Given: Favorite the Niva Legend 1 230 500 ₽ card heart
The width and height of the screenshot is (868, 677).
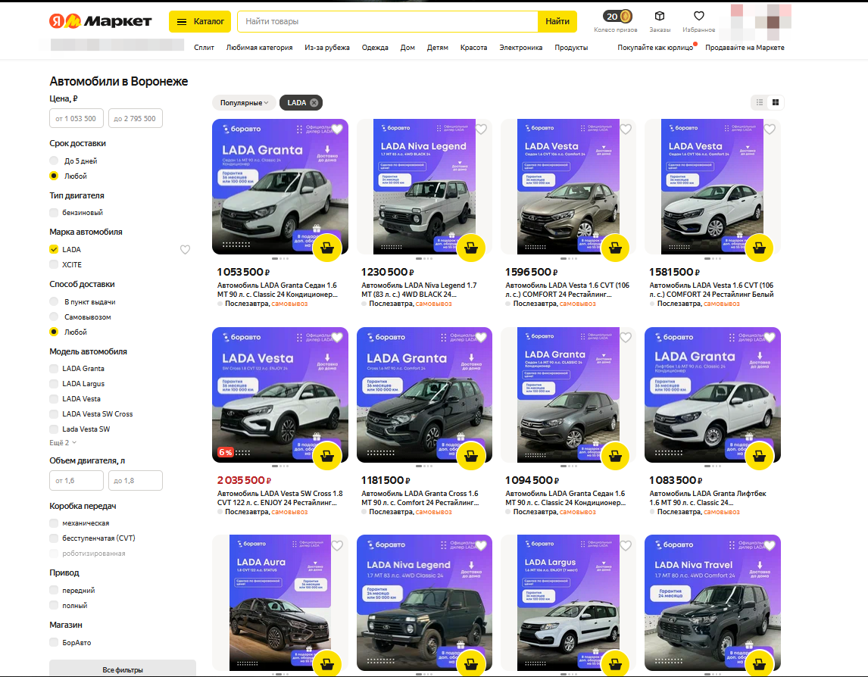Looking at the screenshot, I should pyautogui.click(x=481, y=129).
